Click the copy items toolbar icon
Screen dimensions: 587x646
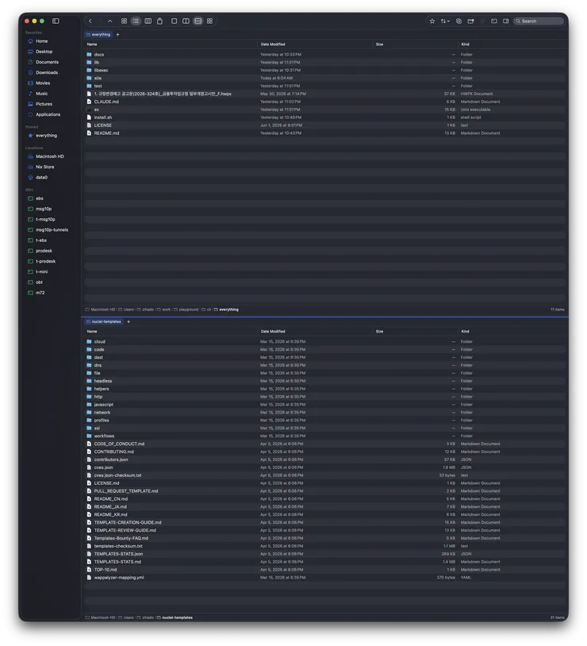[x=458, y=21]
